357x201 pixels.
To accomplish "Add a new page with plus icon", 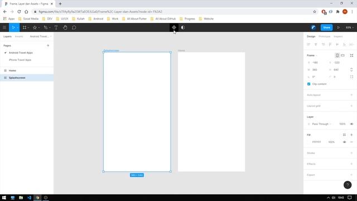I will [48, 46].
